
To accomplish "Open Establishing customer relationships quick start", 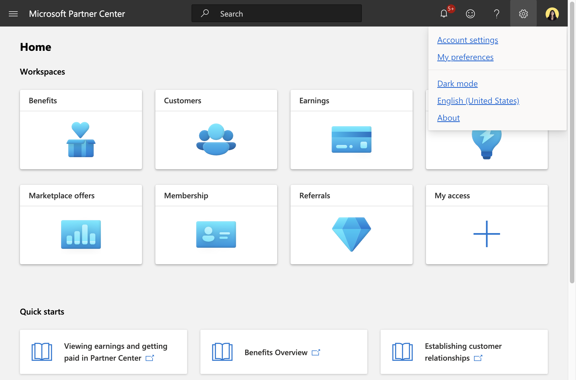I will (464, 352).
